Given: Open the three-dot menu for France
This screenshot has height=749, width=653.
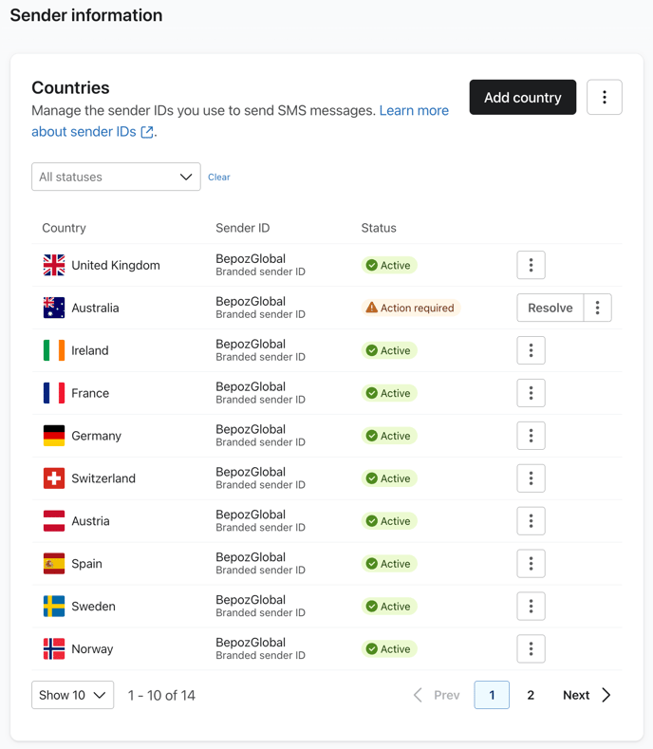Looking at the screenshot, I should point(531,393).
